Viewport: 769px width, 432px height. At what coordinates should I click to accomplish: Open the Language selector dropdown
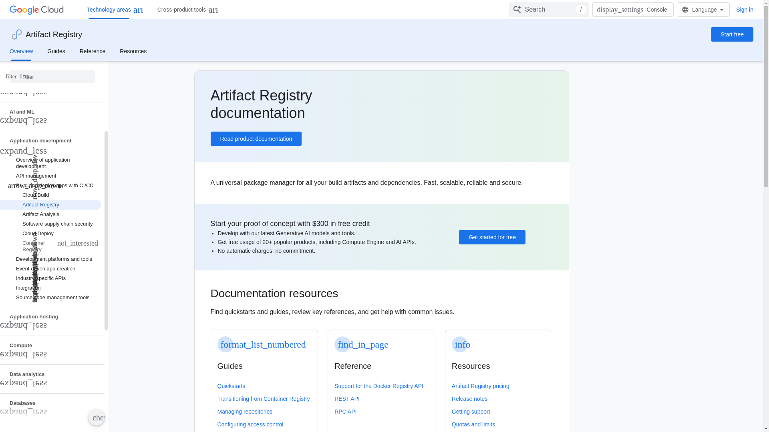coord(703,10)
